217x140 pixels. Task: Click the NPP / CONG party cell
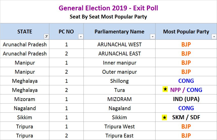[186, 90]
